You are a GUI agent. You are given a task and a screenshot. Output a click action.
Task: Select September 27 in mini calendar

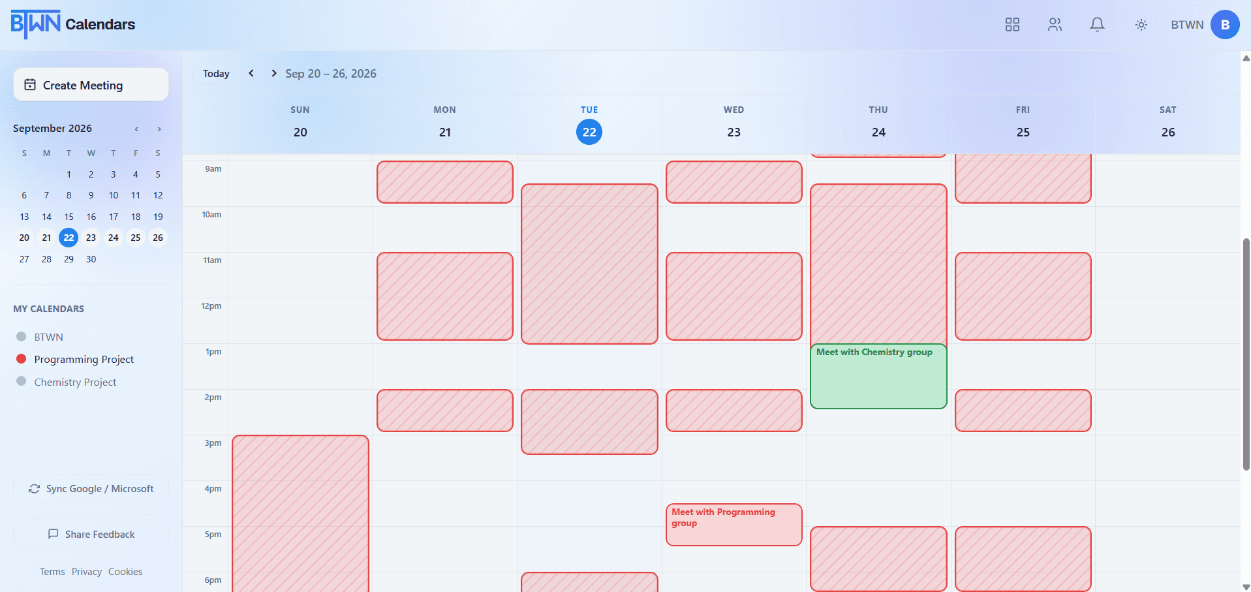[24, 259]
